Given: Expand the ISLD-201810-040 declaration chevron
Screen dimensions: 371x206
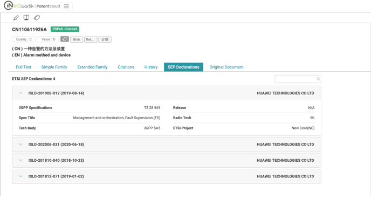Looking at the screenshot, I should (20, 160).
